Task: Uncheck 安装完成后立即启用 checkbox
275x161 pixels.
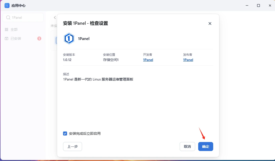Action: coord(65,133)
